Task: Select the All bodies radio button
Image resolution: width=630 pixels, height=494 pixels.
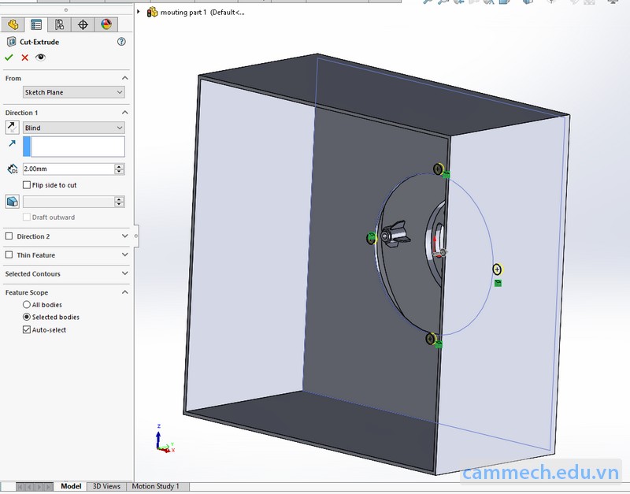Action: point(26,304)
